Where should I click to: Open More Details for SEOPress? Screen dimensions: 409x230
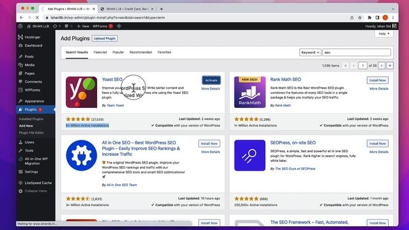coord(379,152)
